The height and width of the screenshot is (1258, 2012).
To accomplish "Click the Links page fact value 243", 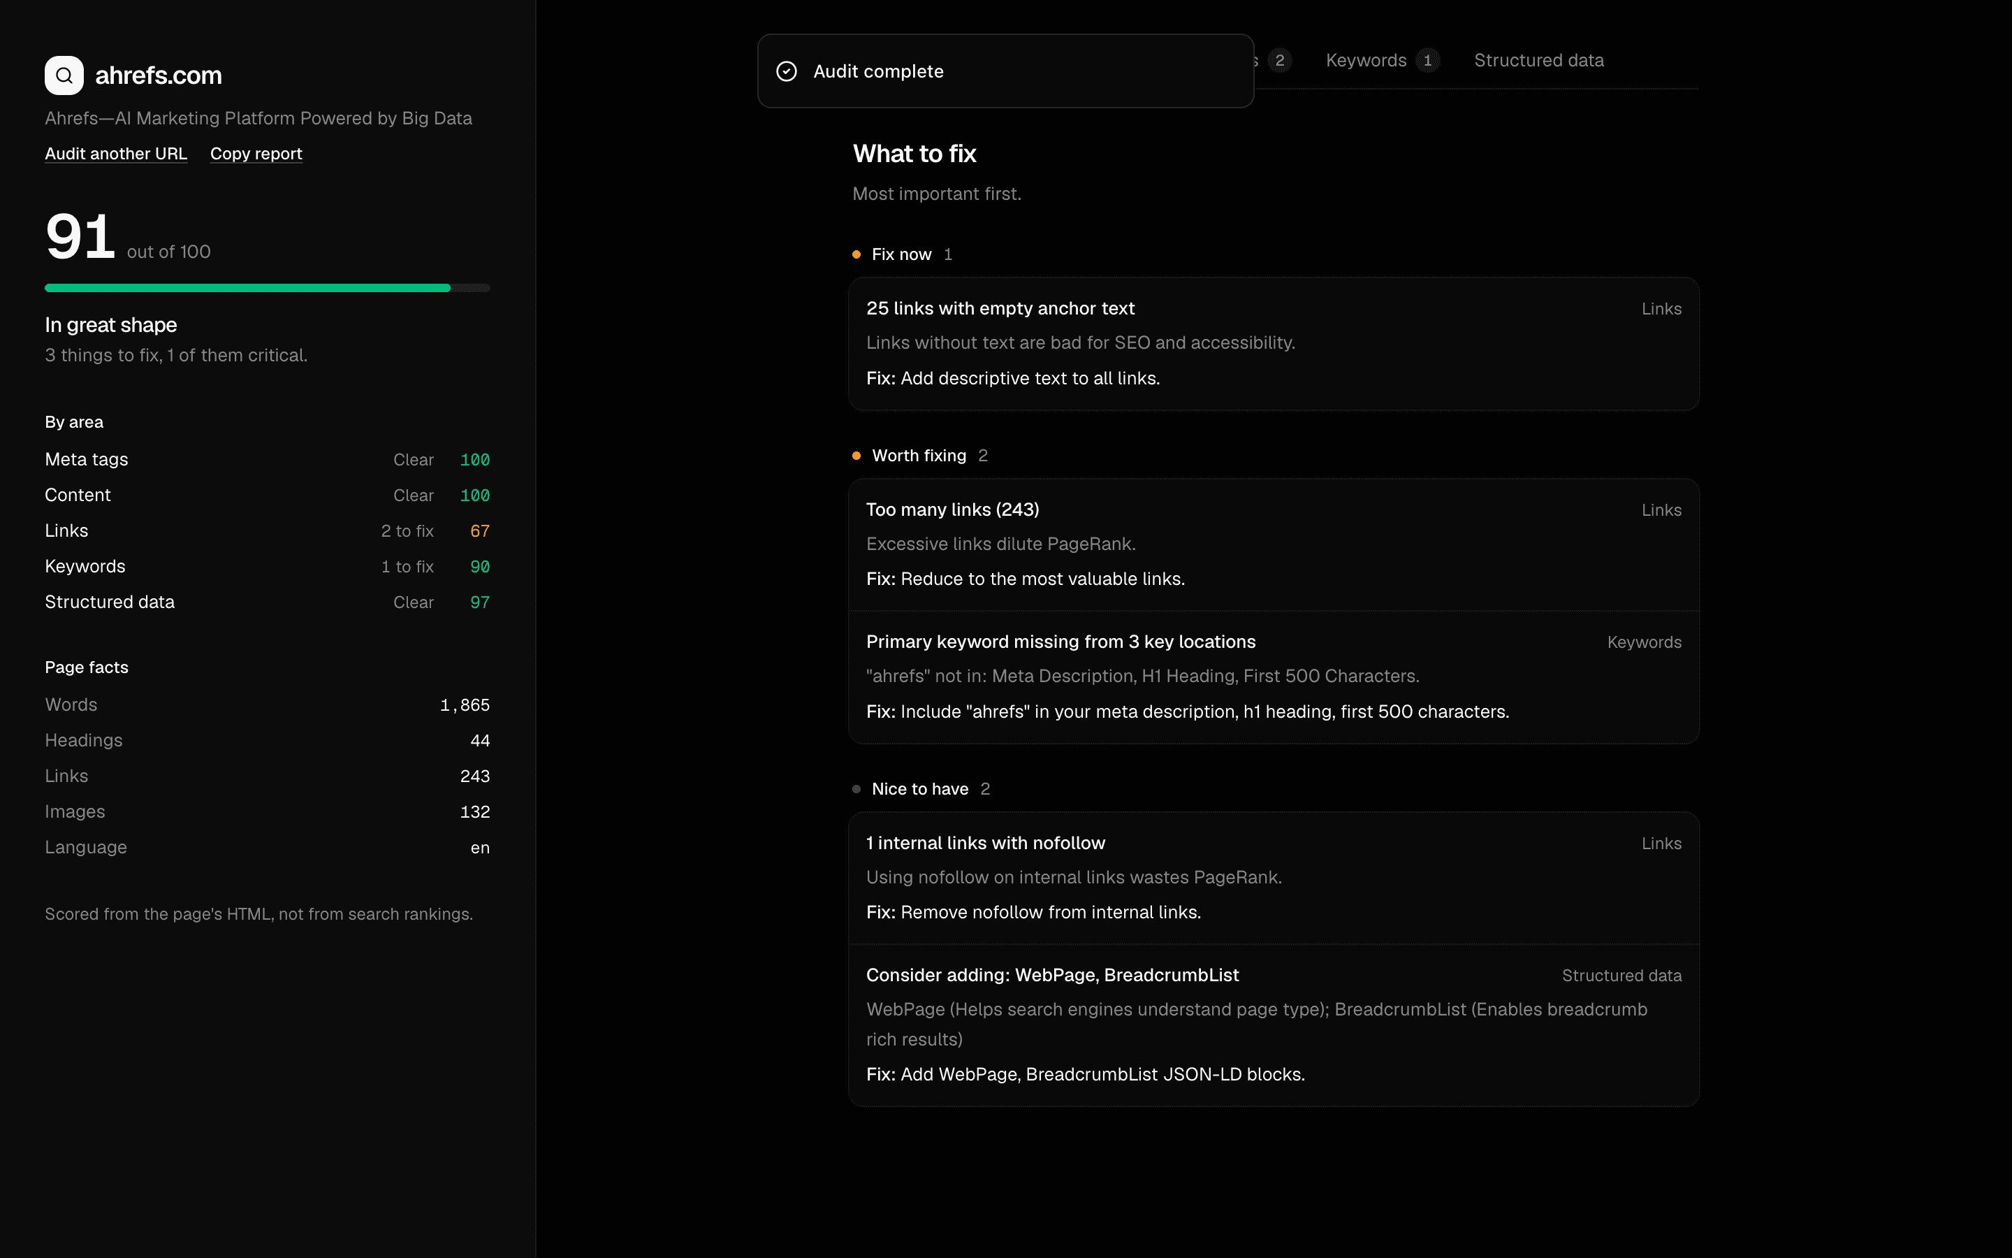I will [475, 776].
